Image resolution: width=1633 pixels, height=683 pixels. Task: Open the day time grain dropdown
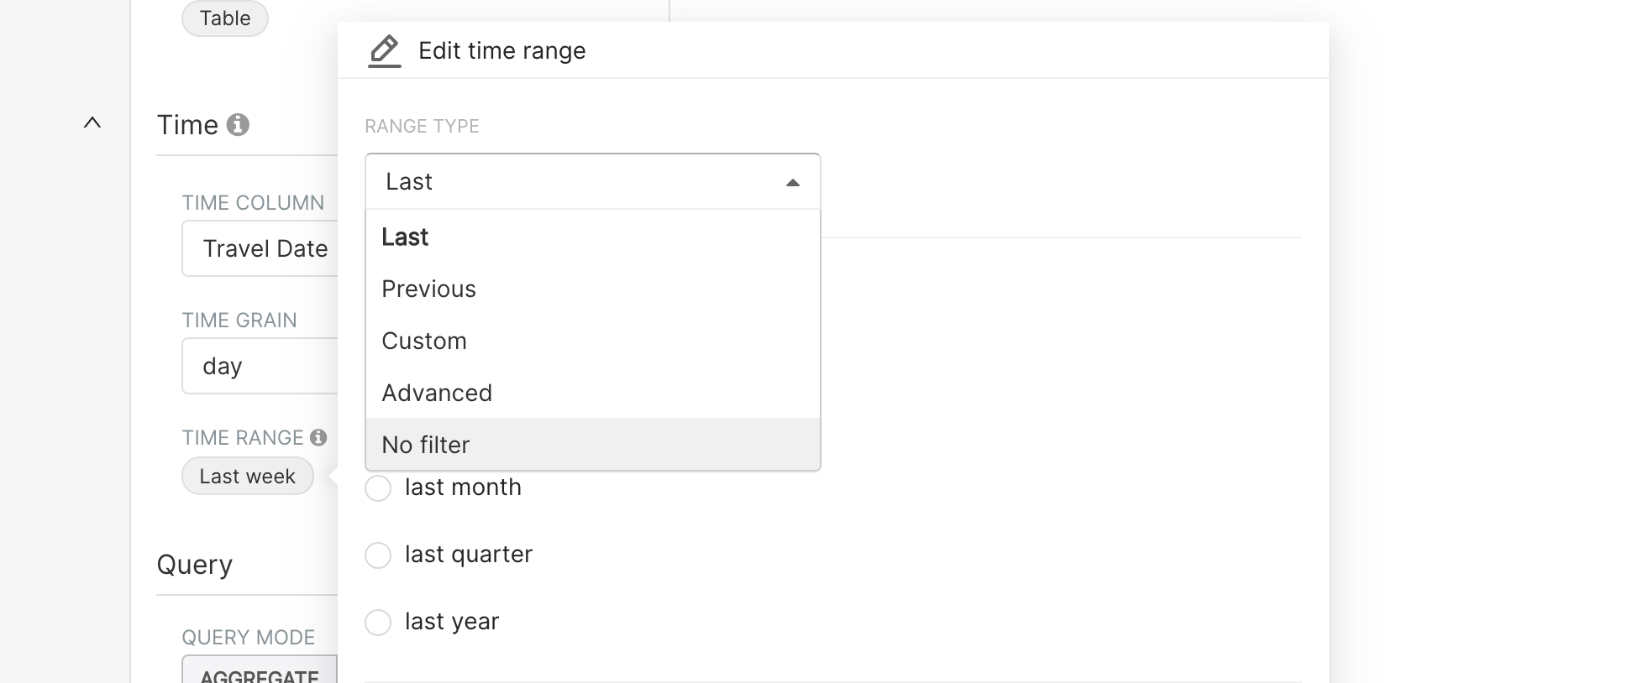[x=260, y=366]
